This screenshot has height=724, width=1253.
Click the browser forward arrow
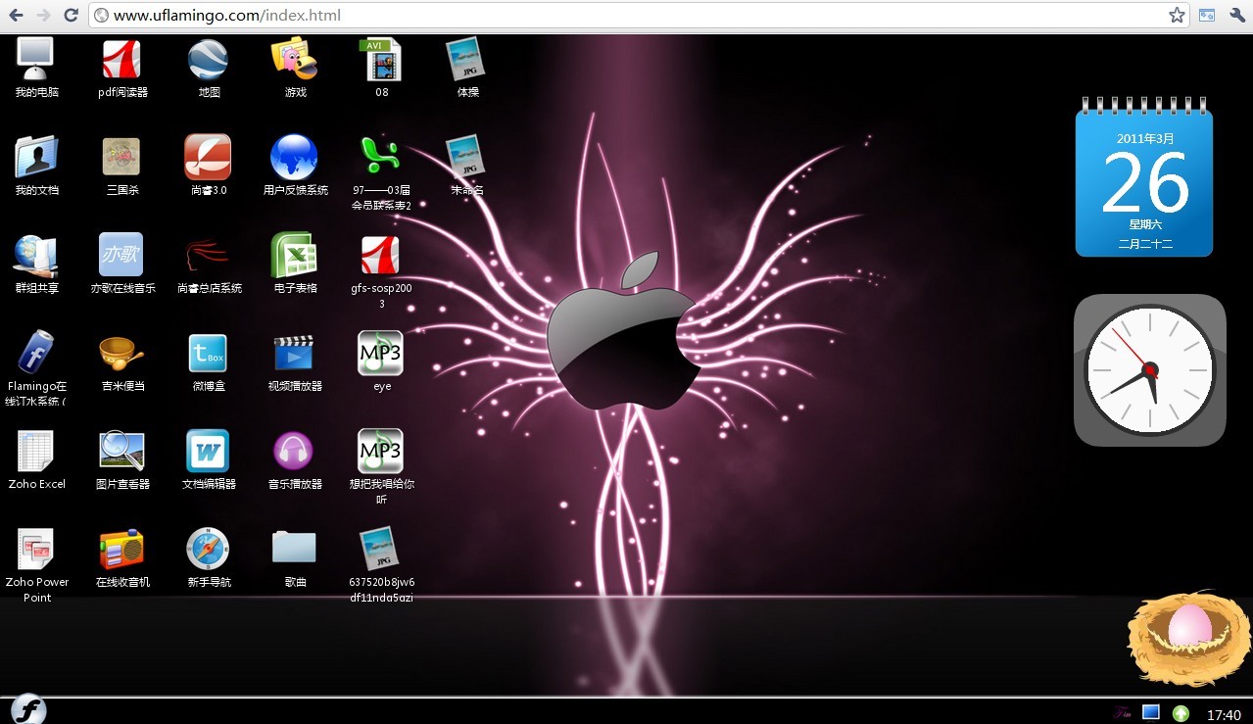tap(43, 15)
